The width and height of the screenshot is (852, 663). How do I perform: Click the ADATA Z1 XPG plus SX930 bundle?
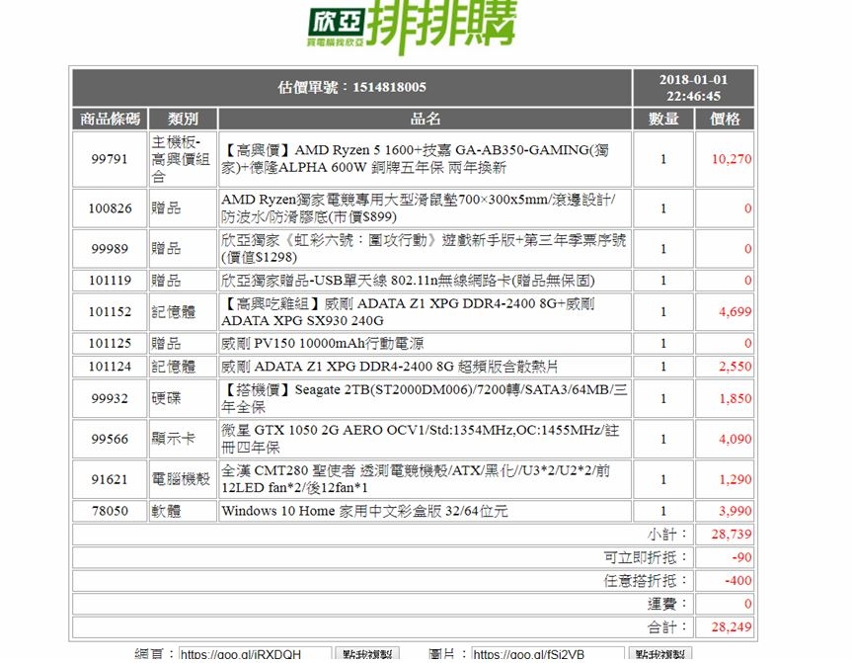pyautogui.click(x=408, y=311)
